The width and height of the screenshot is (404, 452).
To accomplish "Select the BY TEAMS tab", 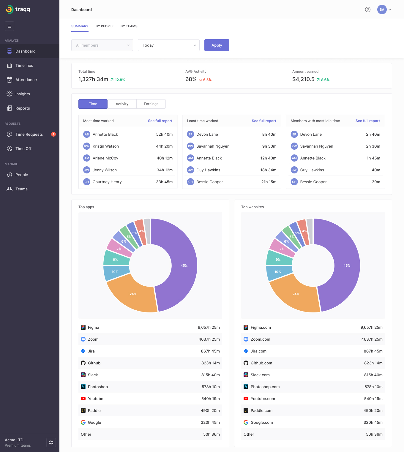I will point(129,26).
